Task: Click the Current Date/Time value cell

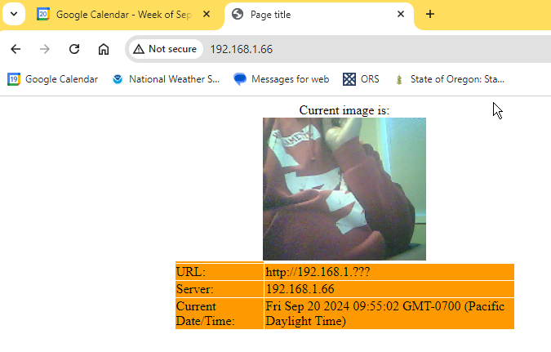Action: coord(388,314)
